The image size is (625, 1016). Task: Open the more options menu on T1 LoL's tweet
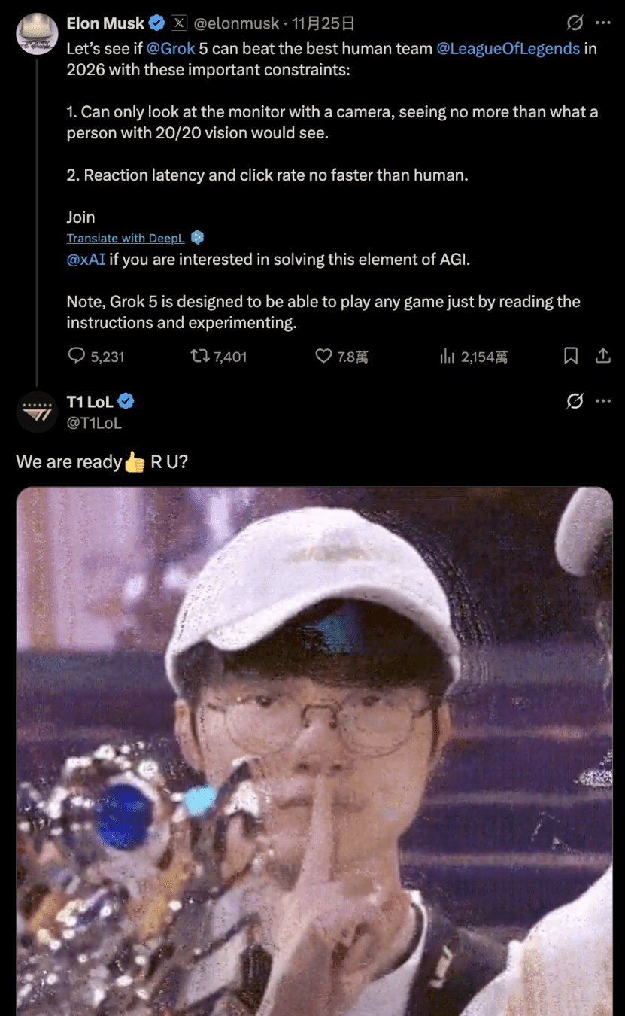coord(603,401)
